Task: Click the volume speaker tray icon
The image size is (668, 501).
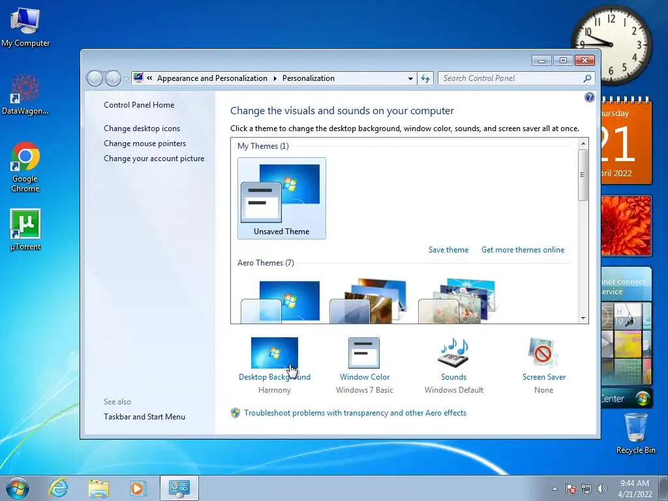Action: click(x=602, y=489)
